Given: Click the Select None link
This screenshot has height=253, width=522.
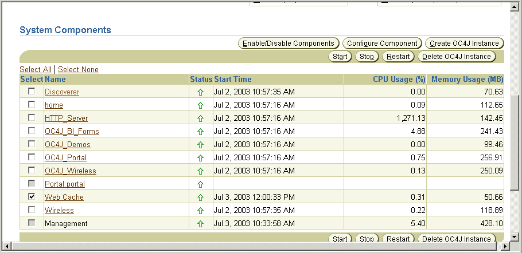Looking at the screenshot, I should [x=78, y=69].
